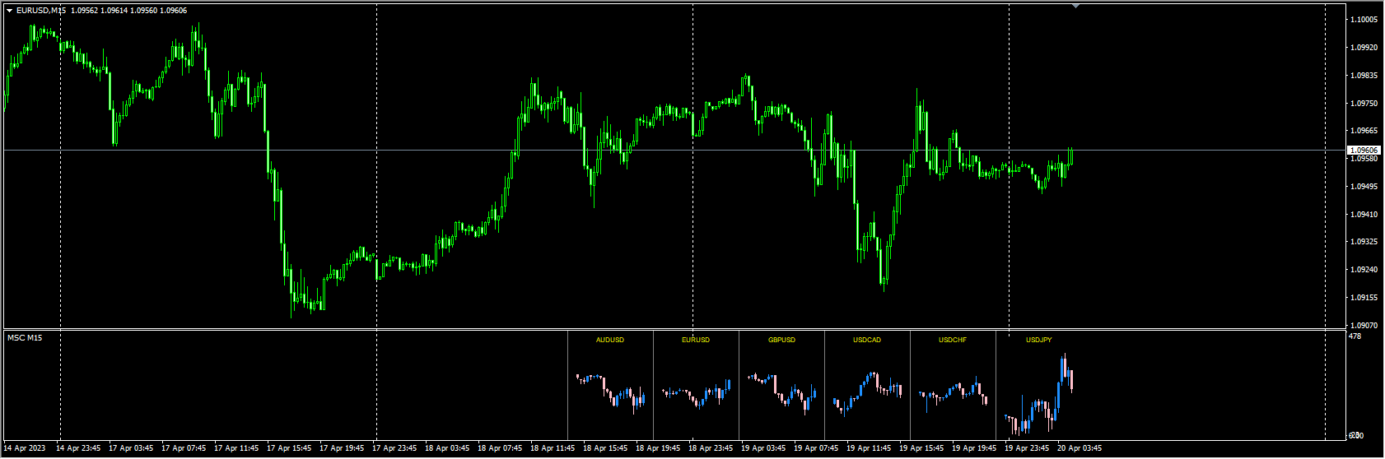Click the 18 Apr 11:45 time label
Image resolution: width=1385 pixels, height=459 pixels.
click(552, 448)
